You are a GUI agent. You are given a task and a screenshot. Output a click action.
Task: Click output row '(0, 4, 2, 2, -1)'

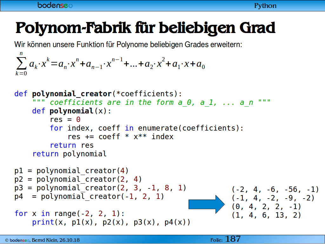(x=266, y=207)
